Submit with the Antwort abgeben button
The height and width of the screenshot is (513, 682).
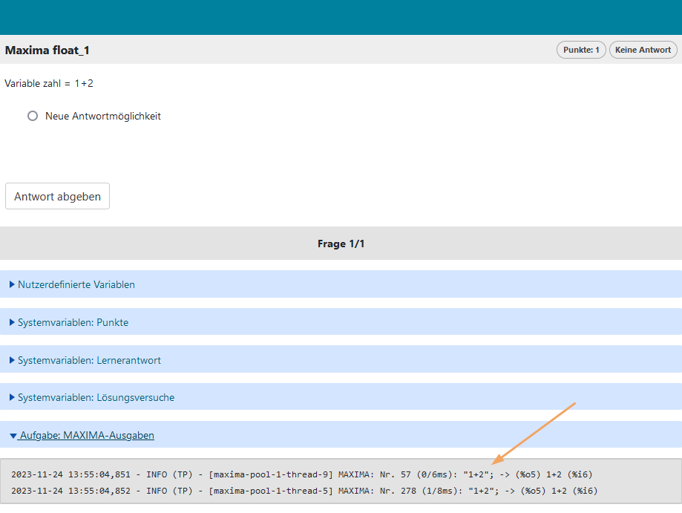pos(57,196)
